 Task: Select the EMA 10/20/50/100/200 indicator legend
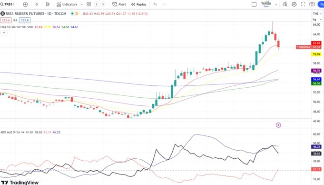pos(17,27)
